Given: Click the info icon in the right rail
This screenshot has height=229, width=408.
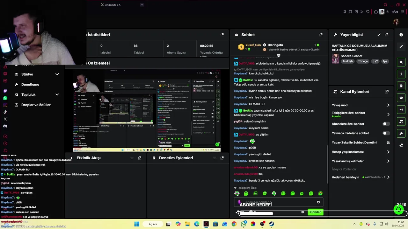Looking at the screenshot, I should tap(401, 35).
